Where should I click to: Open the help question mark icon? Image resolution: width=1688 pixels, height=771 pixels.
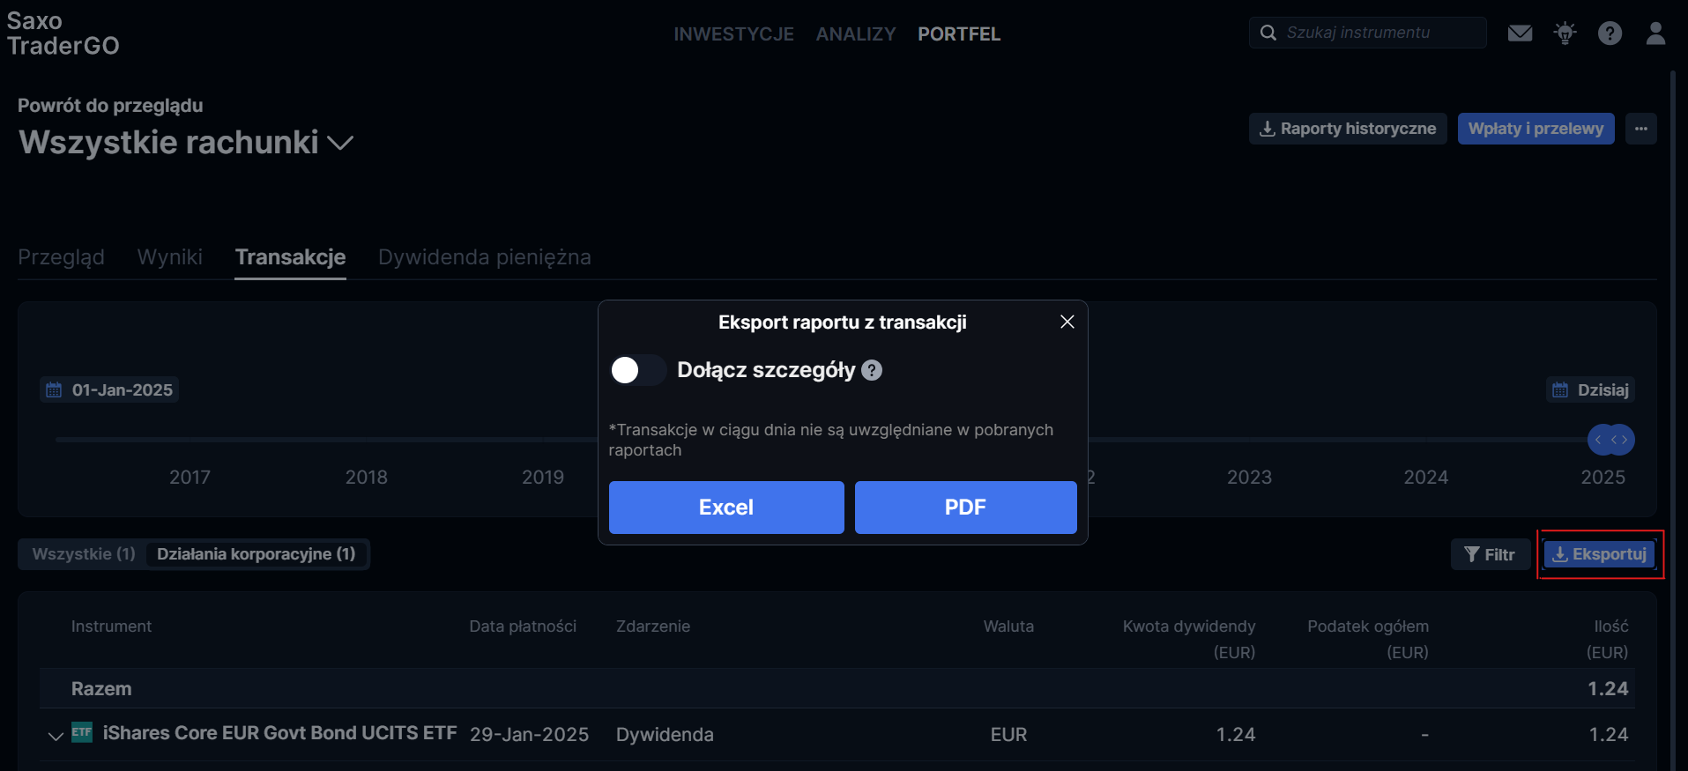pyautogui.click(x=1610, y=33)
